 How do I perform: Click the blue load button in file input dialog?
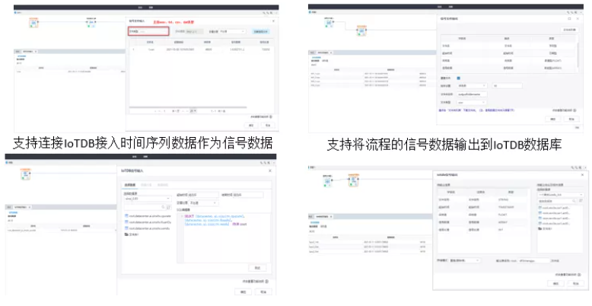(x=260, y=32)
